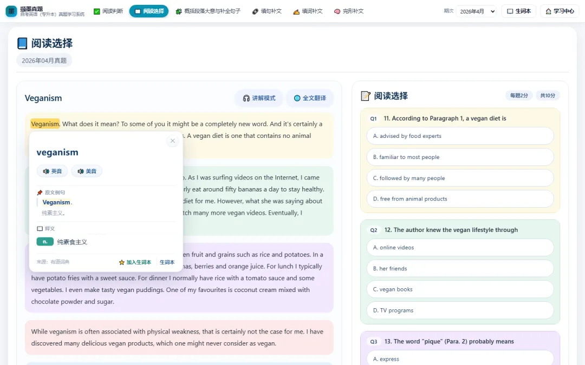The width and height of the screenshot is (585, 365).
Task: Go to the 填句补文 tab
Action: [266, 11]
